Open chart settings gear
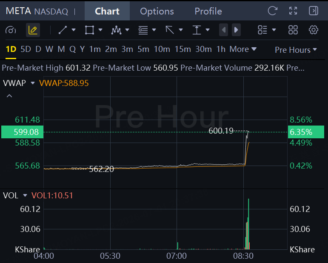Viewport: 328px width, 263px height. click(x=314, y=30)
